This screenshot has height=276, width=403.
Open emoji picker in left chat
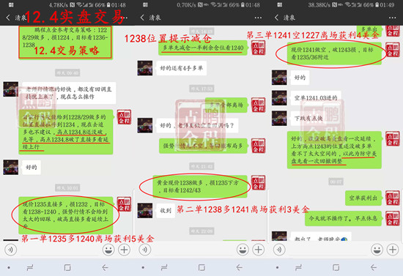click(x=108, y=250)
